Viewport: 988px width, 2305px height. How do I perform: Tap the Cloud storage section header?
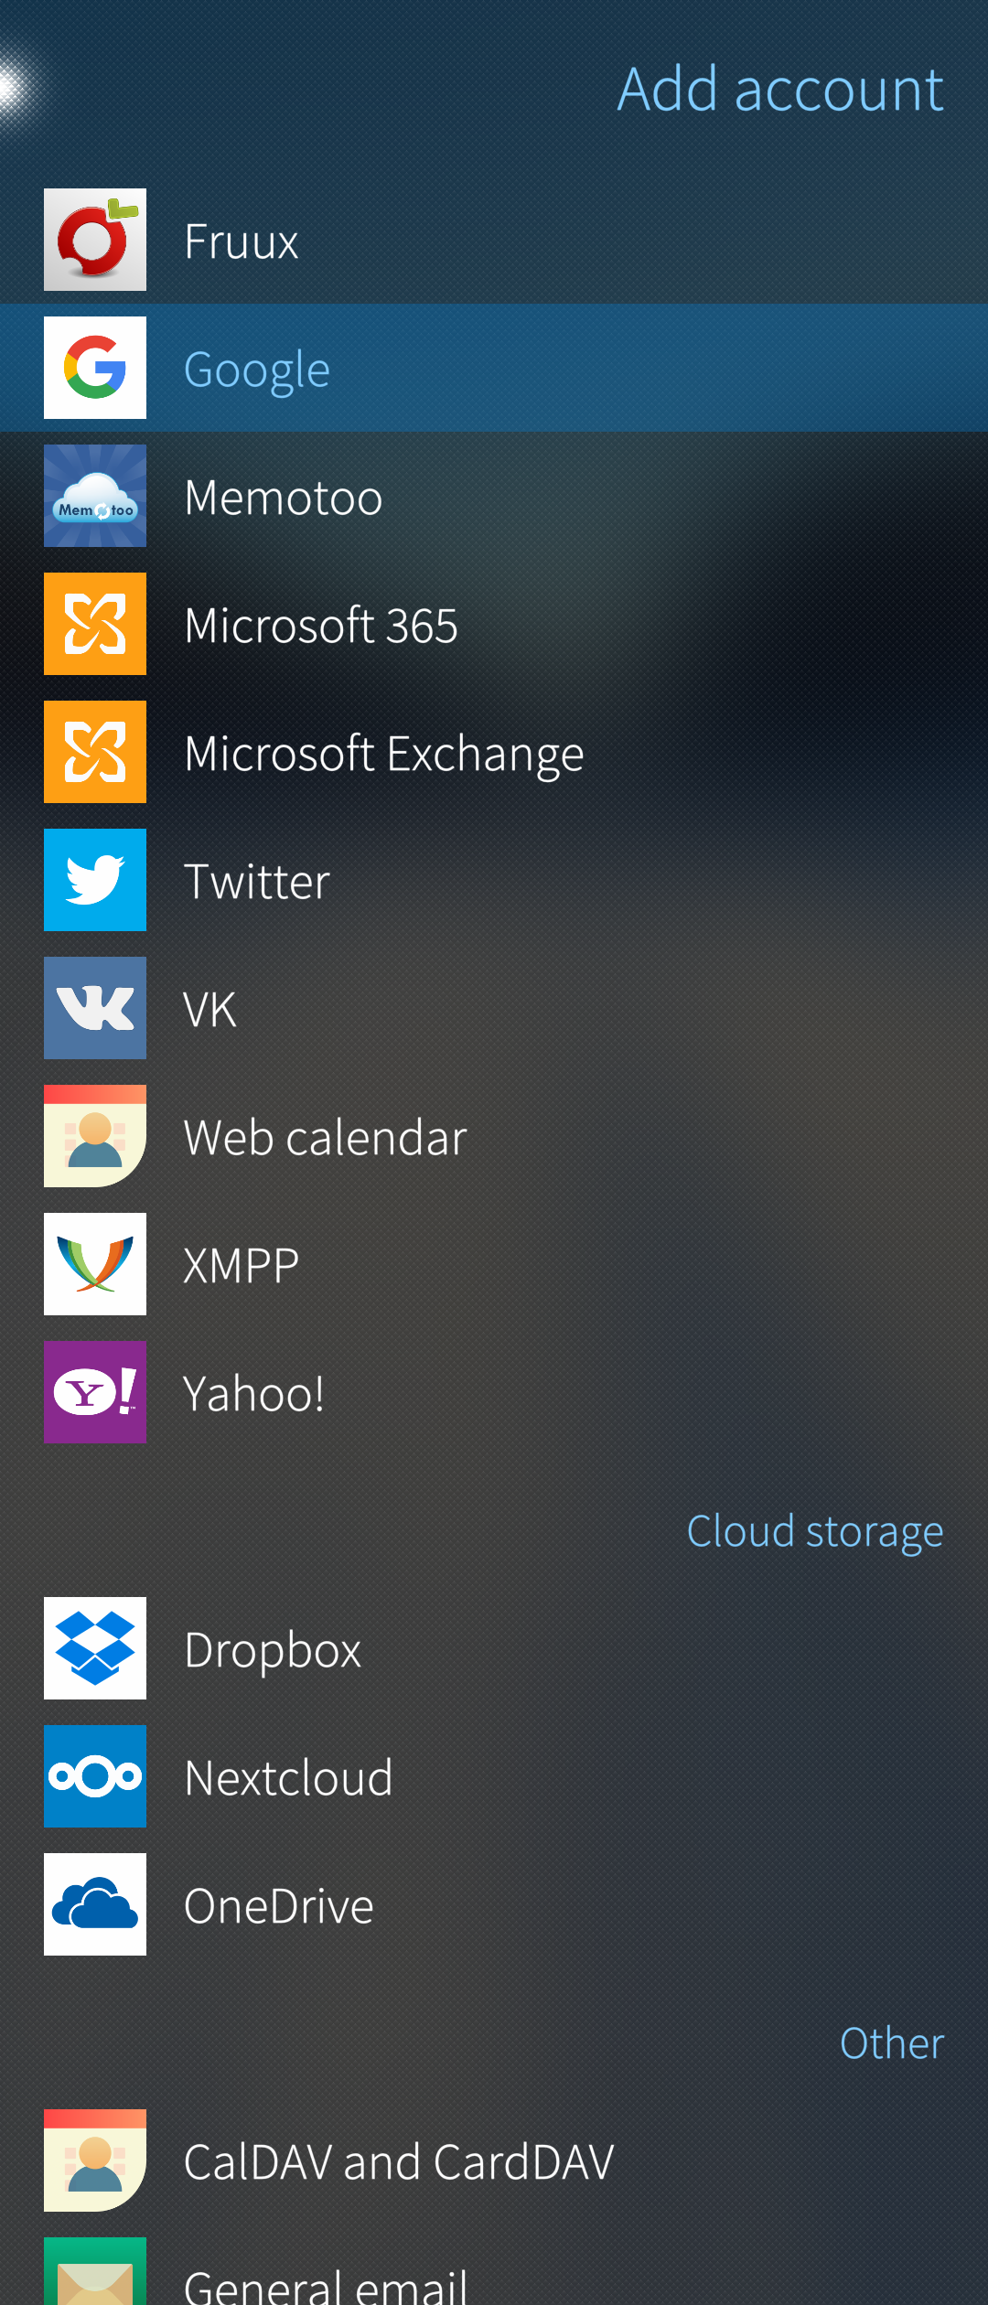814,1531
